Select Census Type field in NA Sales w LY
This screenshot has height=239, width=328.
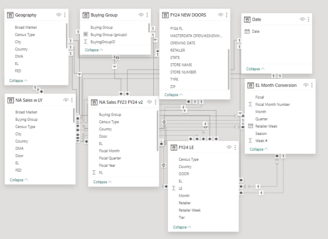(x=25, y=127)
